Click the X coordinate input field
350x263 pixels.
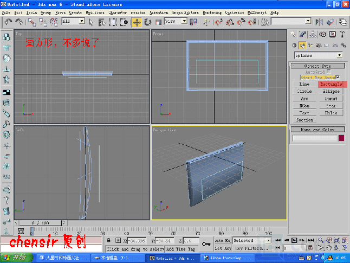pyautogui.click(x=137, y=241)
